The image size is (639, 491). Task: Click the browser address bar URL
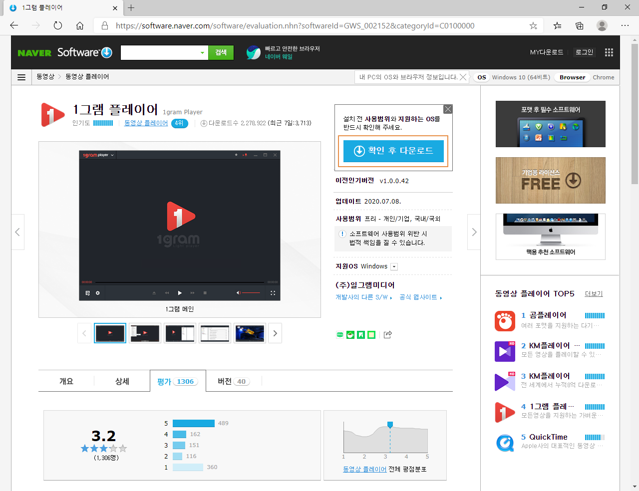coord(295,25)
